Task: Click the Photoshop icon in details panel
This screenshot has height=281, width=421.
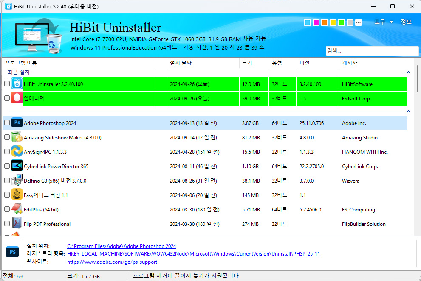Action: tap(12, 251)
